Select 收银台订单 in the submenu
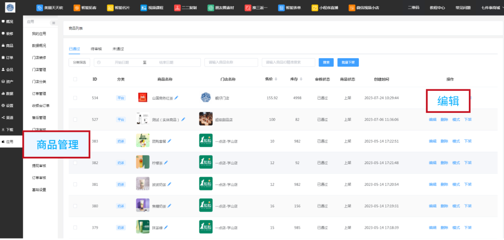The image size is (504, 240). tap(41, 106)
